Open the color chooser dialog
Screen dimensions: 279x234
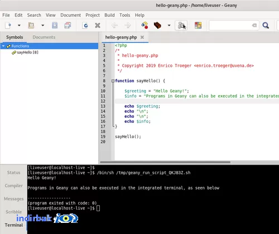(x=198, y=25)
